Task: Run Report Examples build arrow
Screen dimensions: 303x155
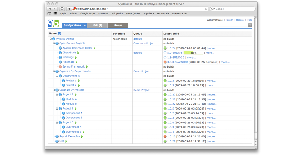Action: click(x=82, y=136)
